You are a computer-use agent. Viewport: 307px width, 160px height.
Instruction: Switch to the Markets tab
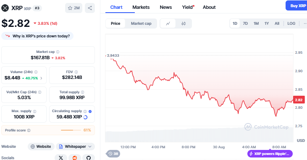click(141, 7)
